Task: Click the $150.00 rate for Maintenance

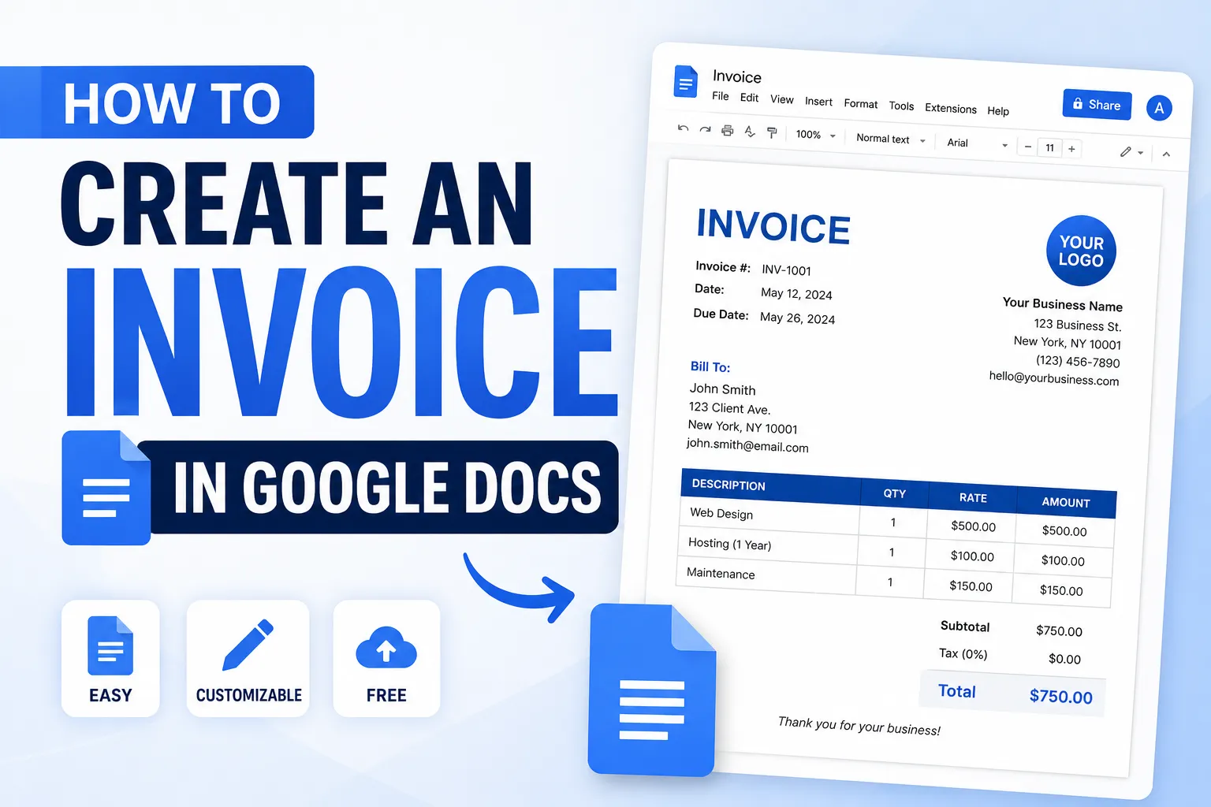Action: [971, 586]
